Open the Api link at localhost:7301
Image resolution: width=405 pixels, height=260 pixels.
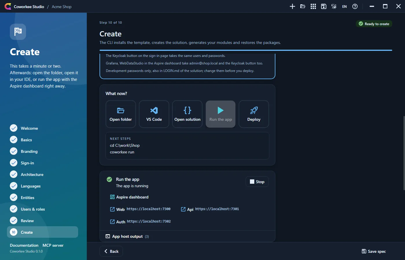pos(210,209)
